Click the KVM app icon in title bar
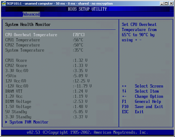 tap(4, 4)
